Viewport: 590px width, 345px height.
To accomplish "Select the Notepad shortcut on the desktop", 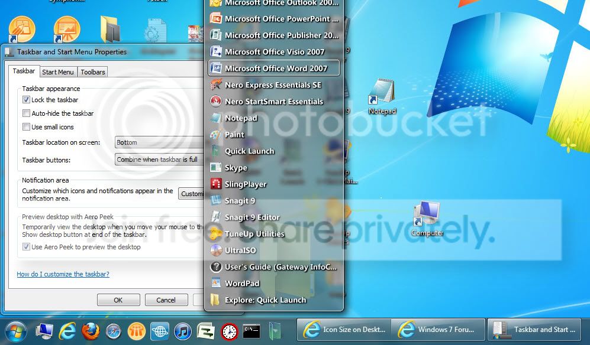I will [x=382, y=96].
